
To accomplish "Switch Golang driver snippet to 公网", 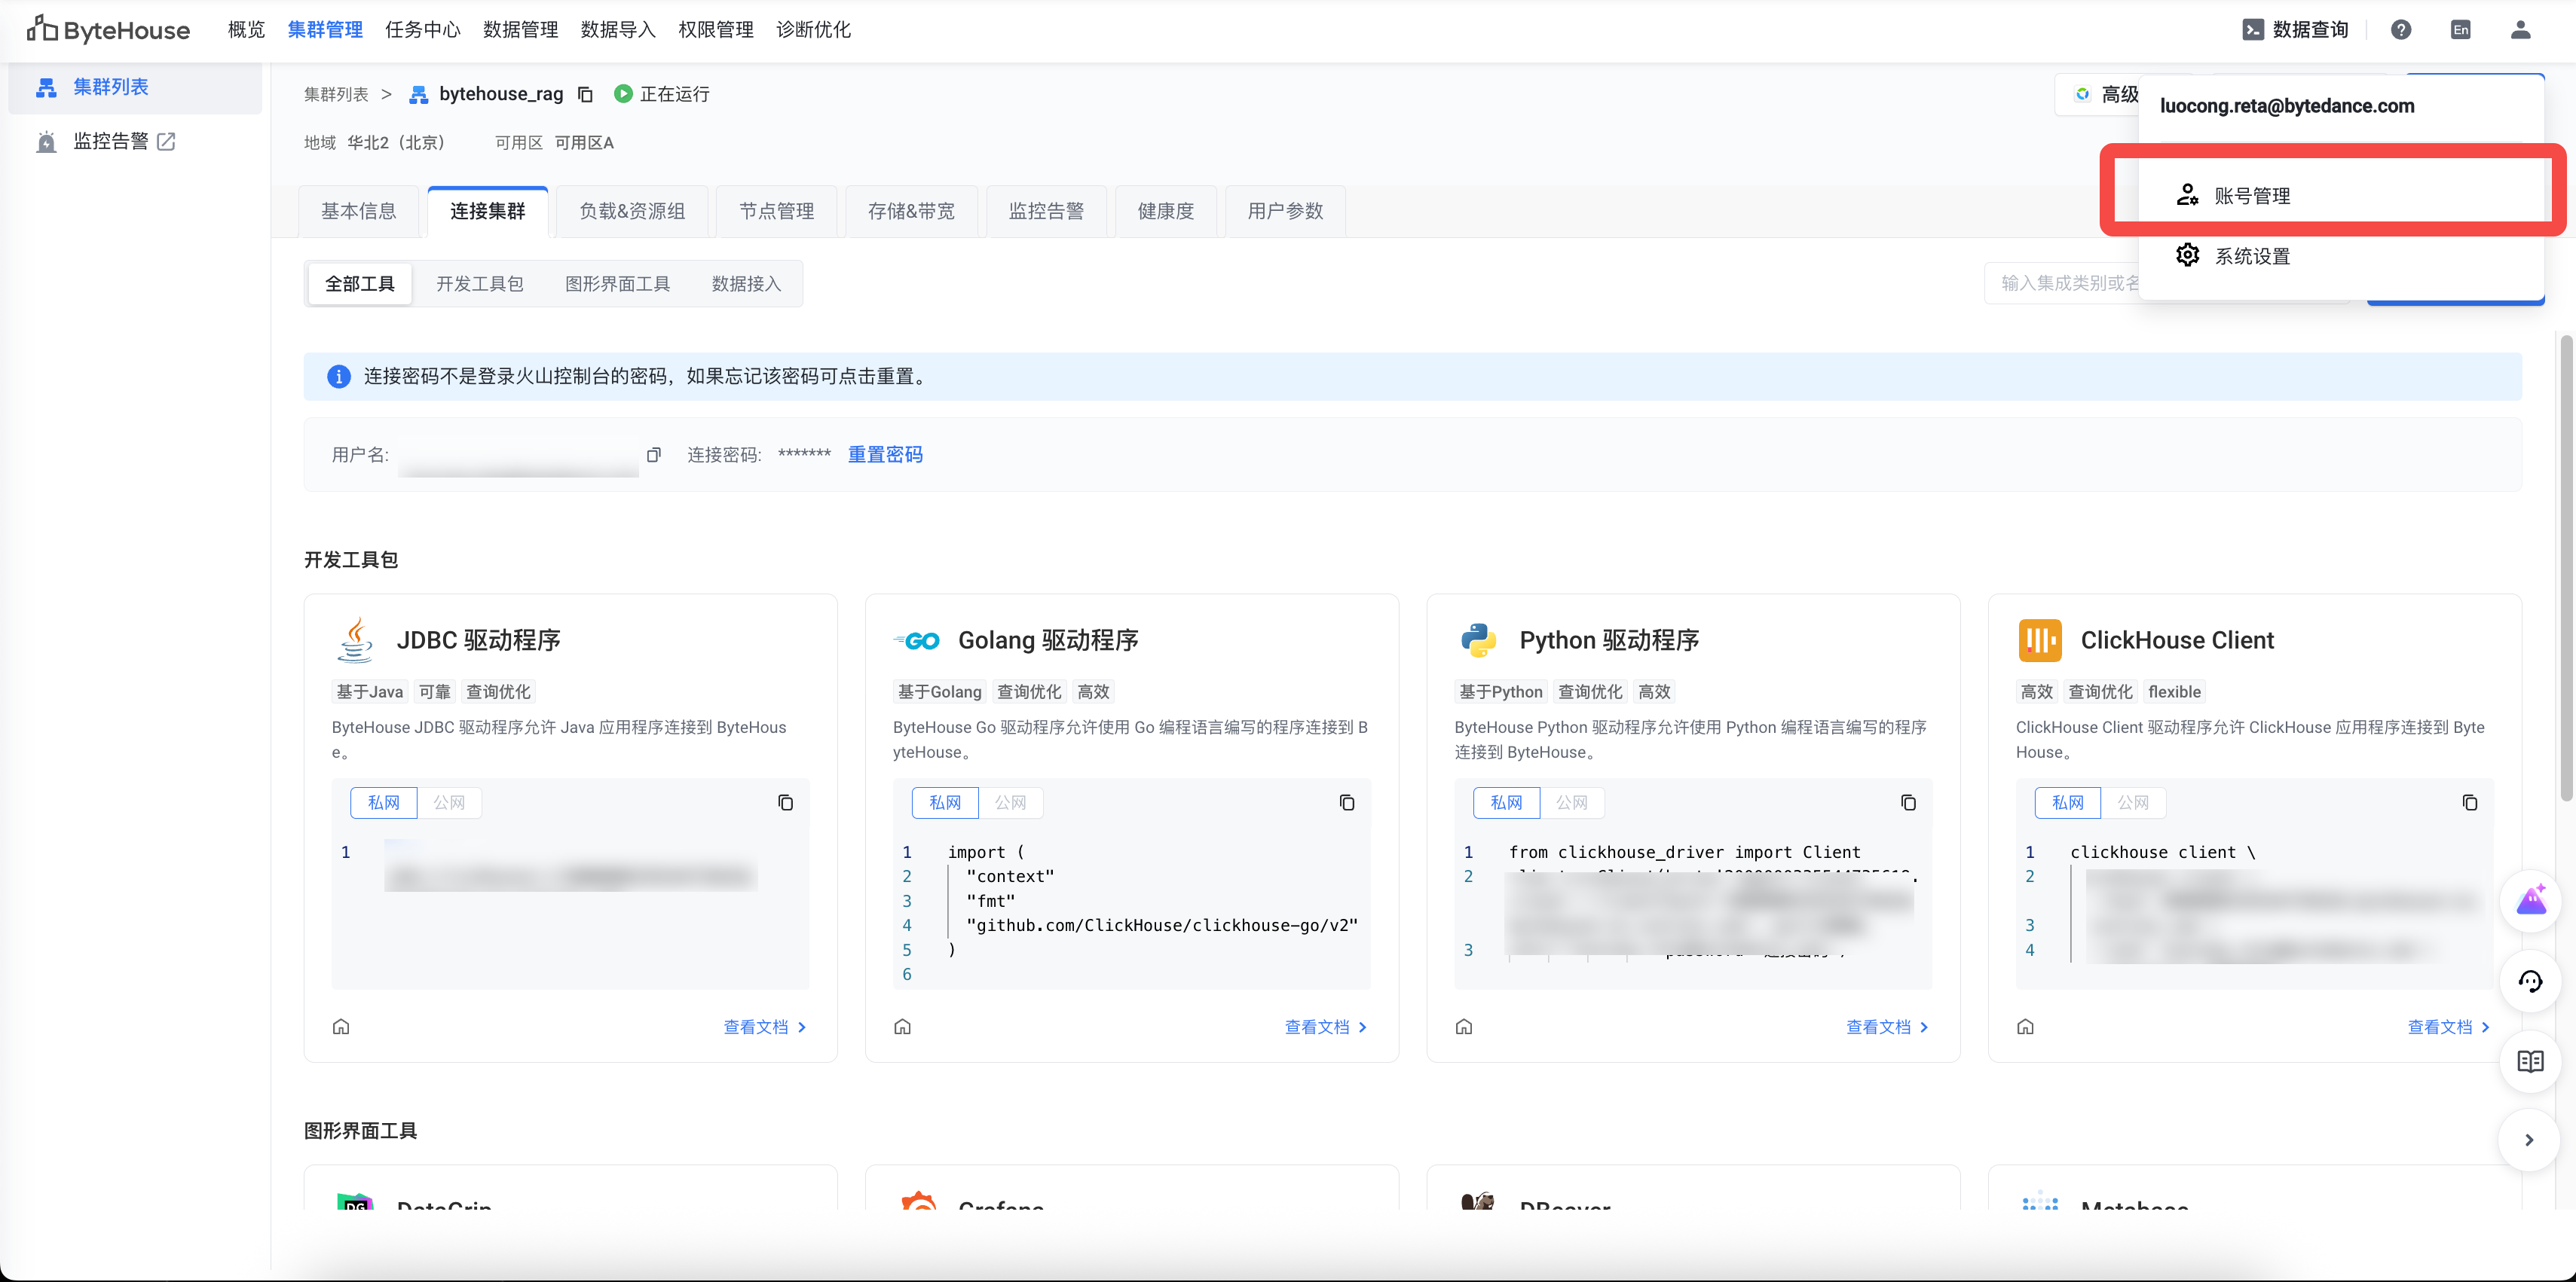I will coord(1010,802).
